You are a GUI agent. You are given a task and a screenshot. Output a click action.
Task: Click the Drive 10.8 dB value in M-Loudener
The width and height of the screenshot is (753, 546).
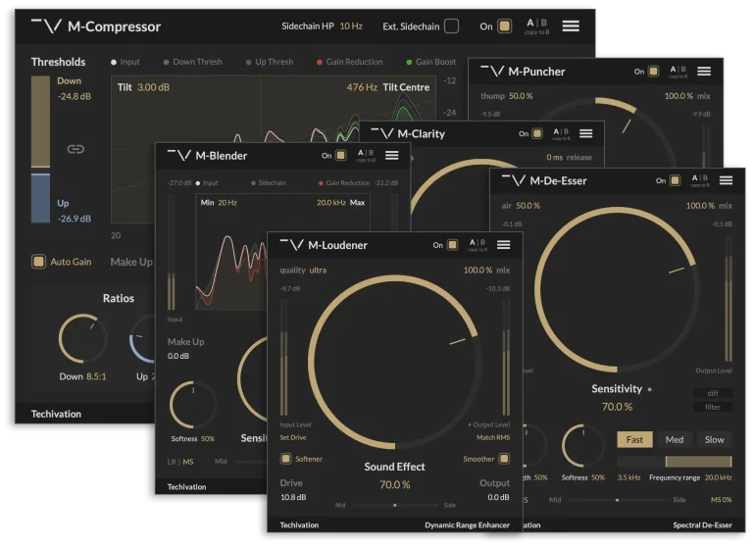pos(293,497)
